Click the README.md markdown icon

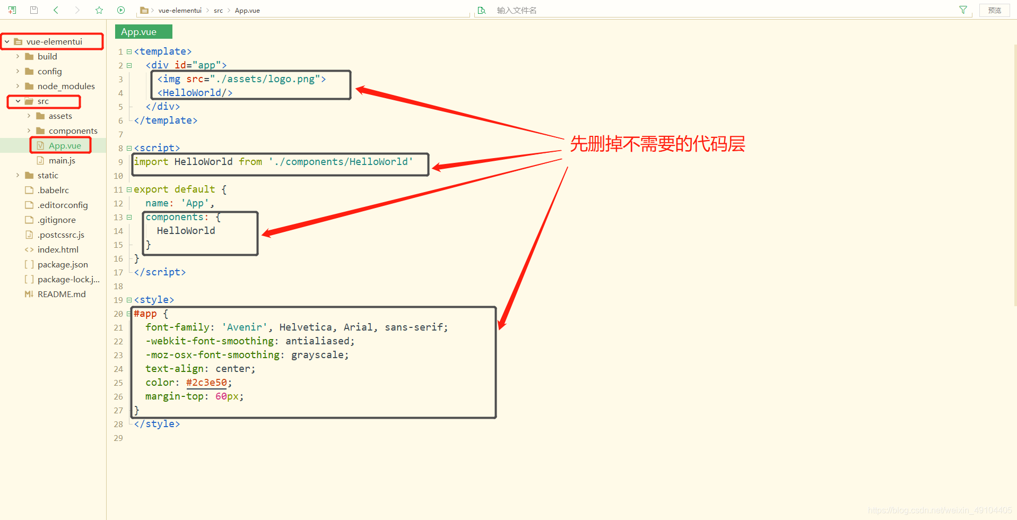click(x=29, y=294)
